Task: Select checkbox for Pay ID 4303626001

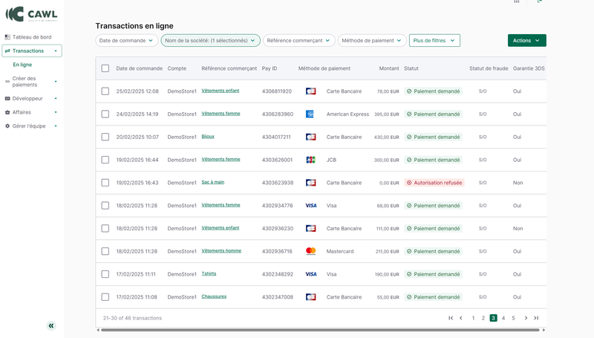Action: coord(105,160)
